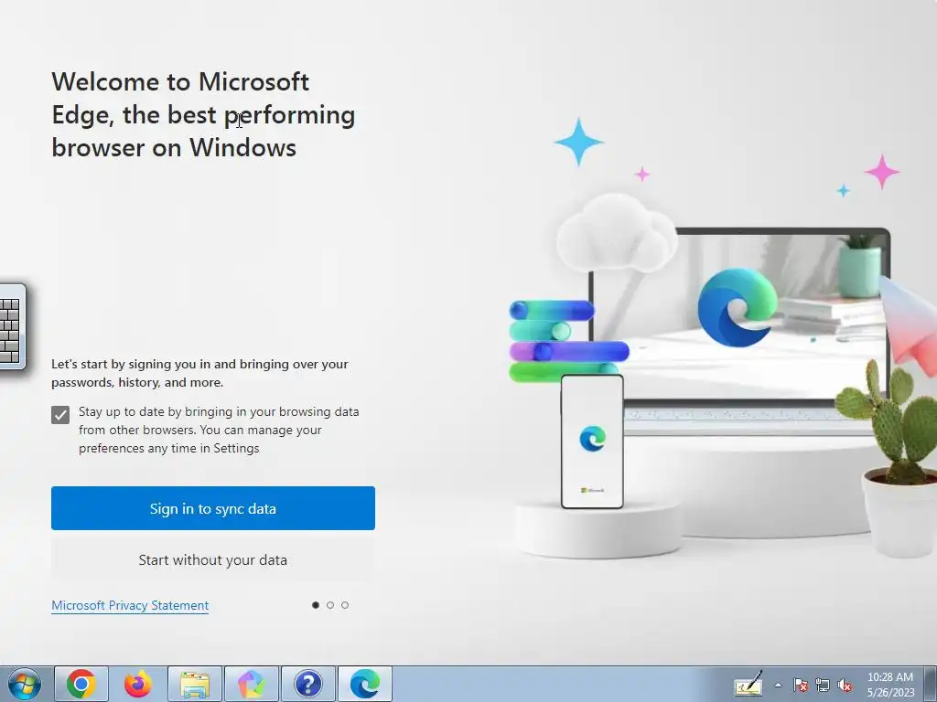The width and height of the screenshot is (937, 702).
Task: Open Action Center flag icon
Action: [801, 685]
